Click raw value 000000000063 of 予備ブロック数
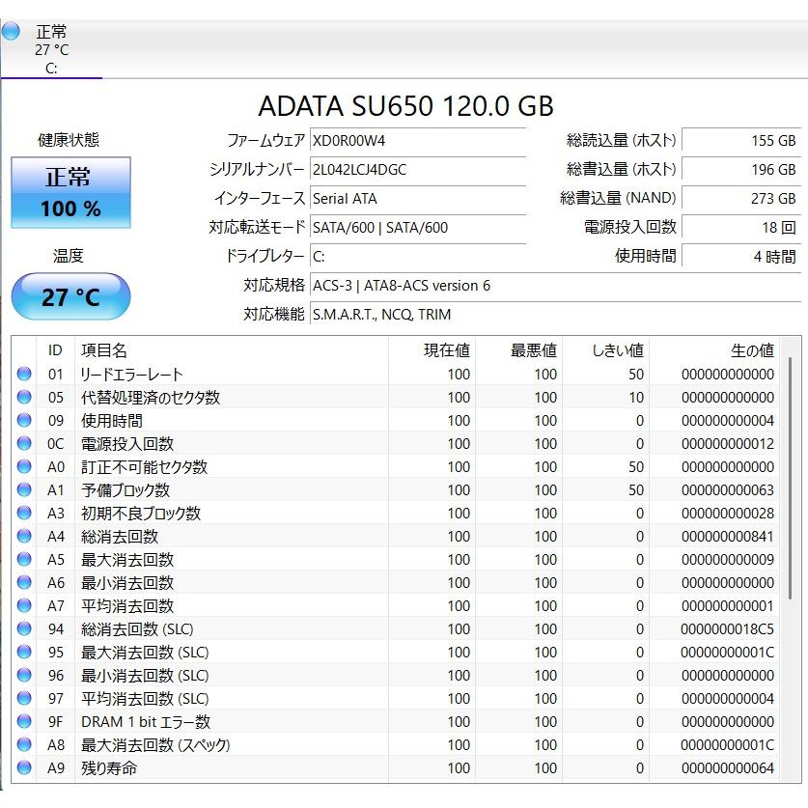The height and width of the screenshot is (808, 808). coord(728,490)
